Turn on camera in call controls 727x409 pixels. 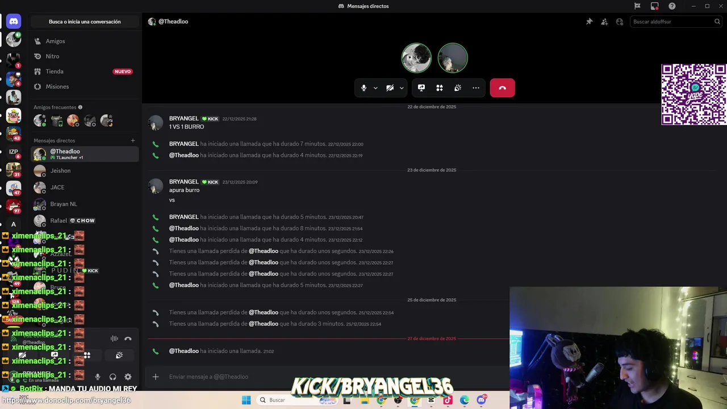[390, 88]
